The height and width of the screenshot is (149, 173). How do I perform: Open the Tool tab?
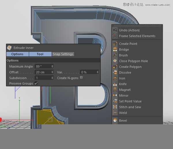(x=40, y=54)
